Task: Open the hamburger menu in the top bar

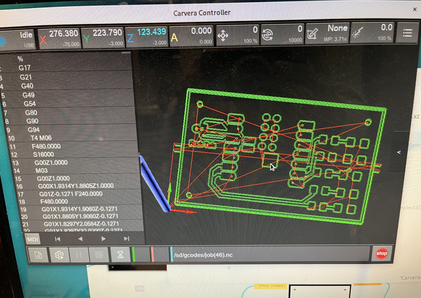Action: [x=407, y=33]
